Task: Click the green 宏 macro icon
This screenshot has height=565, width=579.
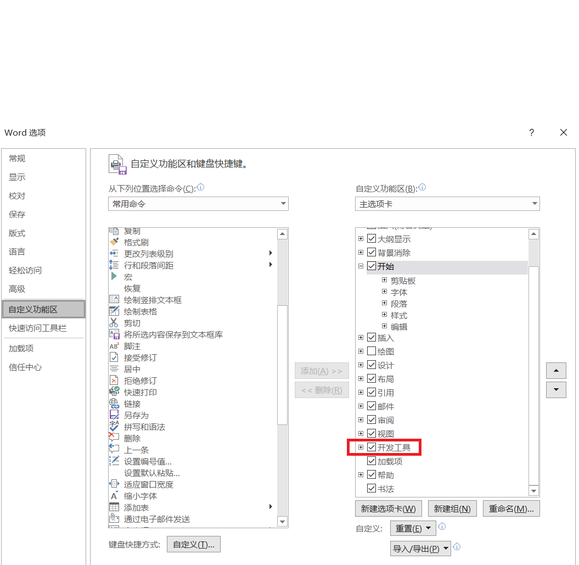Action: click(x=114, y=276)
